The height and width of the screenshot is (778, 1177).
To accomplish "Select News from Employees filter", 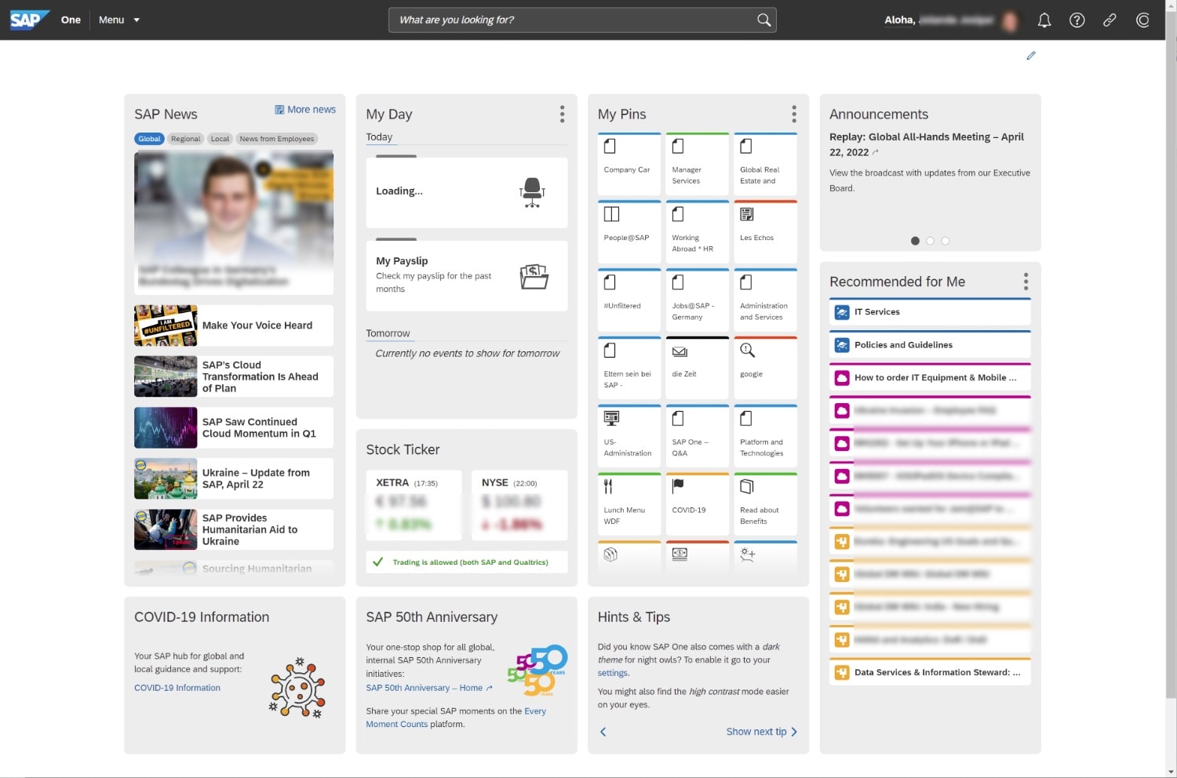I will tap(277, 139).
